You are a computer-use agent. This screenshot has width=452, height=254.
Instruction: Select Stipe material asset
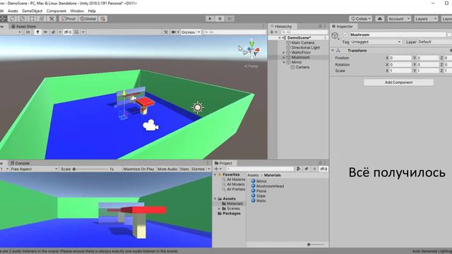[x=258, y=196]
